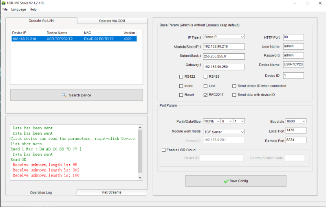Click the USR-TCP232-T2 device name cell
The width and height of the screenshot is (326, 207).
(x=59, y=39)
